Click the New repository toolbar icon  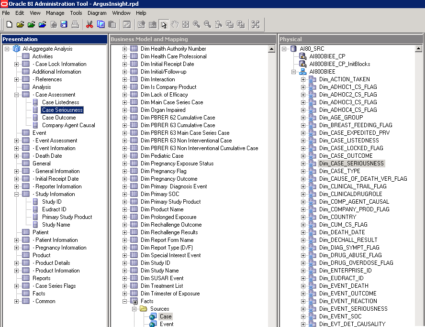9,25
